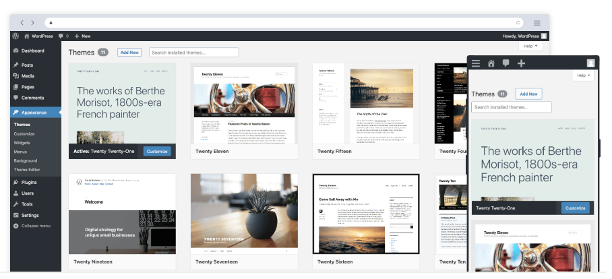Click the themes count badge 11 in desktop view
This screenshot has width=612, height=279.
click(x=103, y=53)
